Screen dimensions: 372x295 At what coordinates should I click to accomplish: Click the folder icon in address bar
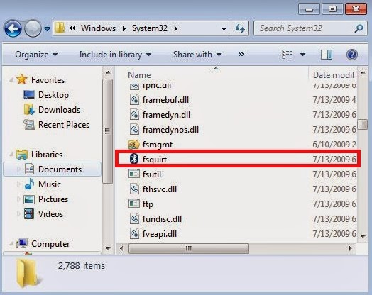(60, 28)
